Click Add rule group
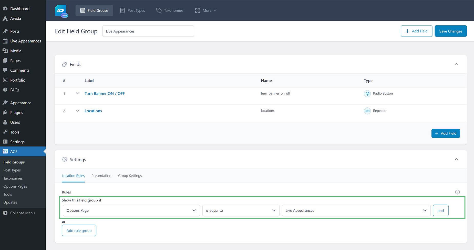 (x=79, y=230)
